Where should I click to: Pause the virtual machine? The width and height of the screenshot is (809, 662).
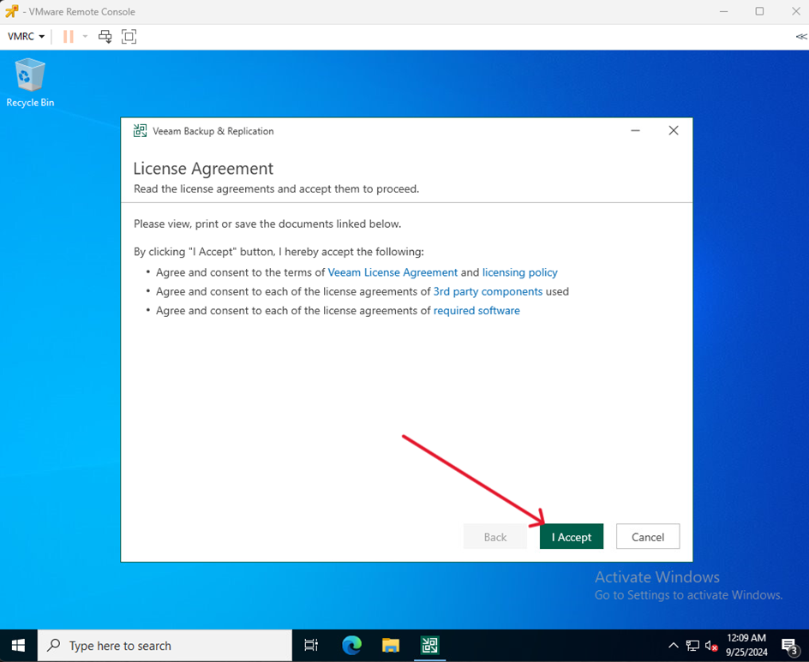tap(68, 37)
